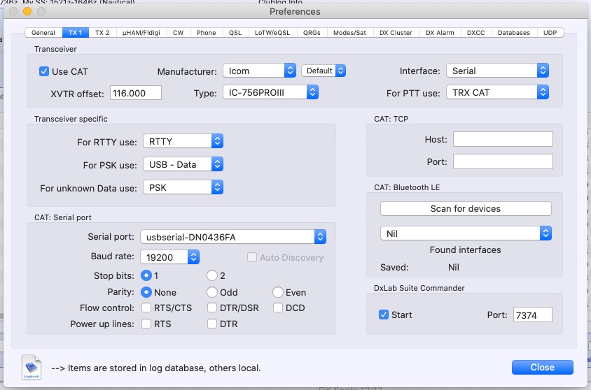Screen dimensions: 591x390
Task: Open the Manufacturer dropdown showing Icom
Action: tap(259, 71)
